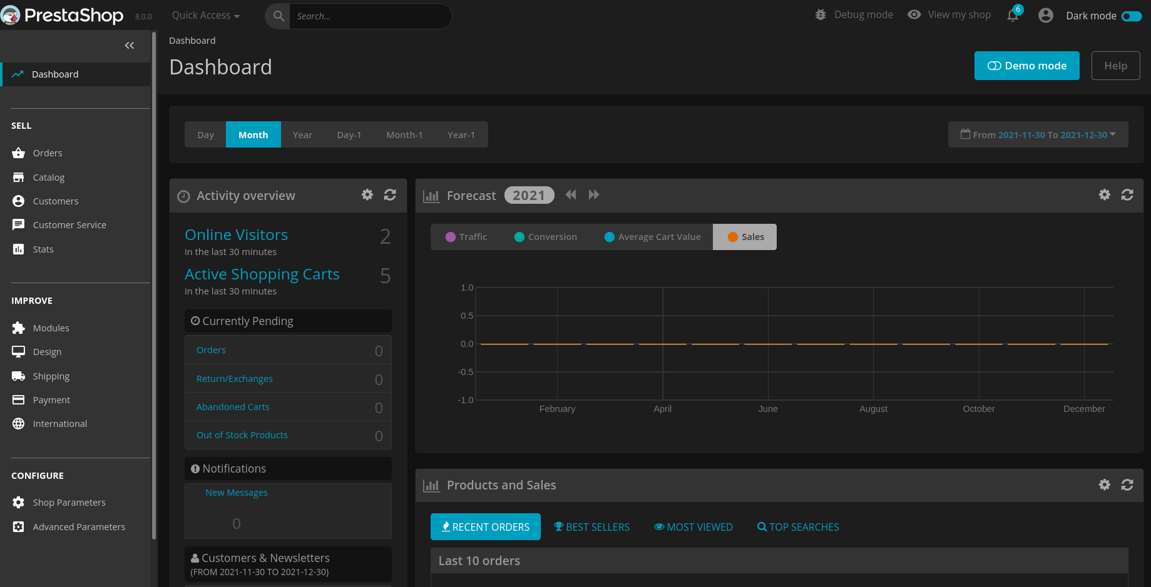Toggle the Dark mode switch
This screenshot has width=1151, height=587.
click(x=1132, y=16)
